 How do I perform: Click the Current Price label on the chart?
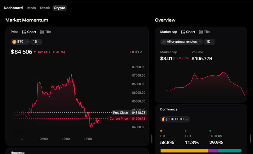pyautogui.click(x=119, y=119)
